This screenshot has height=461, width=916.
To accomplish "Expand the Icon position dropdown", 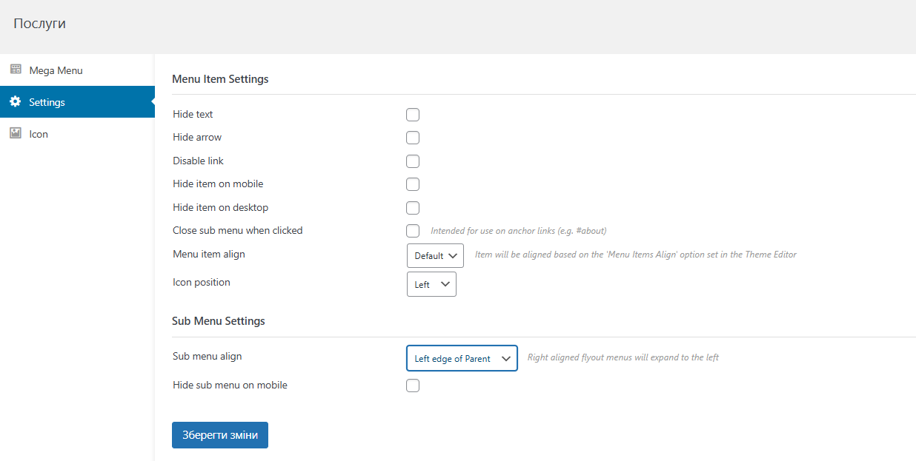I will click(431, 284).
